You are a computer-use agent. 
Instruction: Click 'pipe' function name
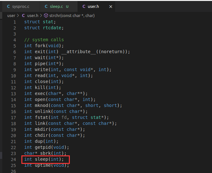[40, 64]
